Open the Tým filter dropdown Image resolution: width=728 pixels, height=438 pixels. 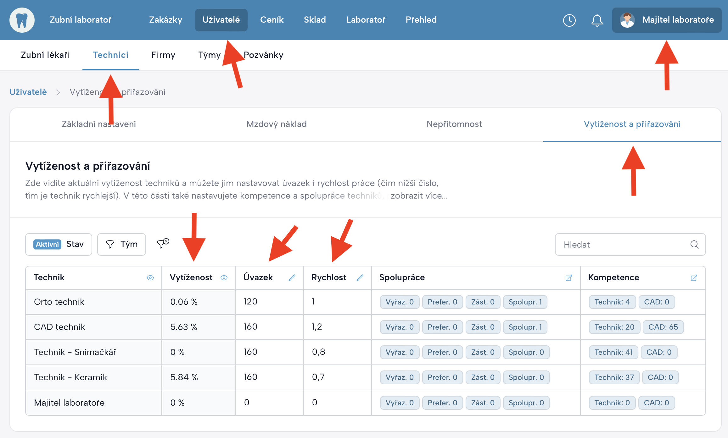point(121,244)
